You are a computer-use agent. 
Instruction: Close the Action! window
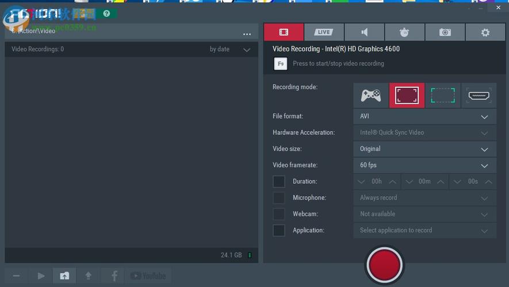click(498, 7)
